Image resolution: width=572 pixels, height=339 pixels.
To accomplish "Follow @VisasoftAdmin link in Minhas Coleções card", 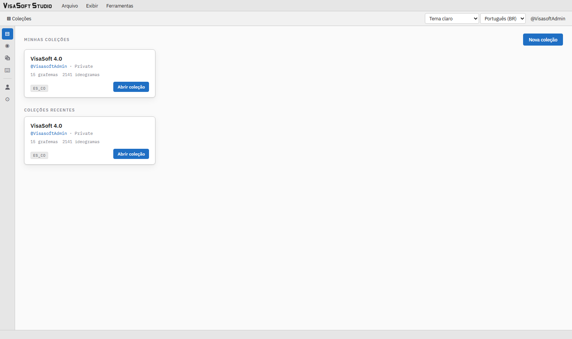I will click(49, 66).
